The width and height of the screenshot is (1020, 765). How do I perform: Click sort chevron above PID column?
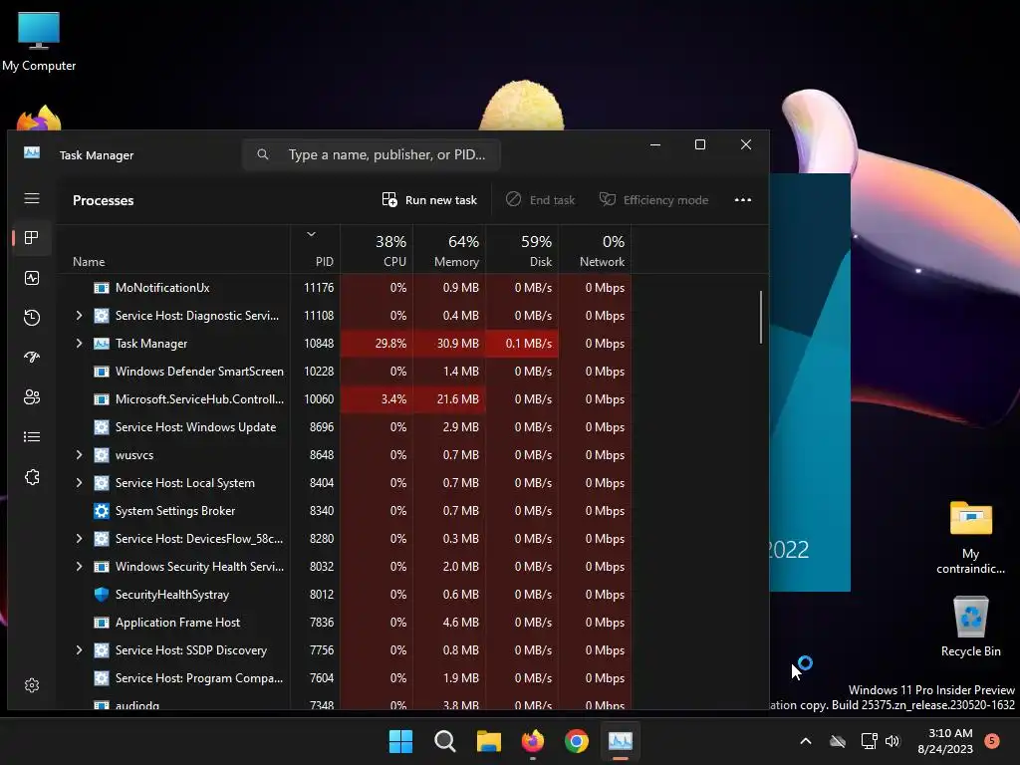311,234
